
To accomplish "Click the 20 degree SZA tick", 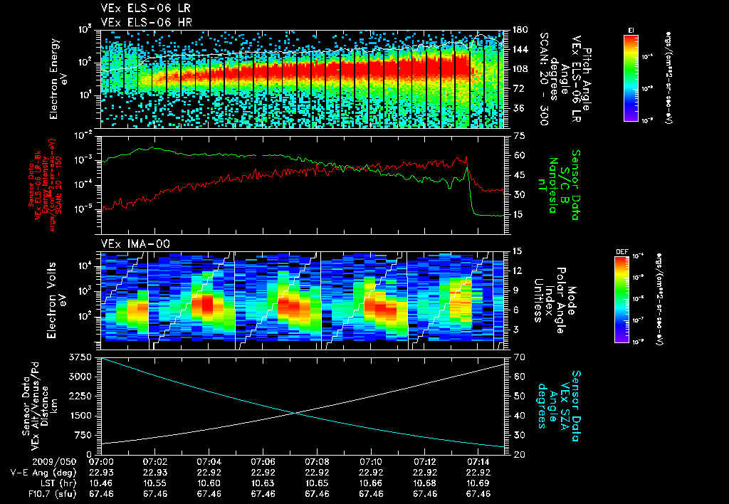I will point(519,455).
